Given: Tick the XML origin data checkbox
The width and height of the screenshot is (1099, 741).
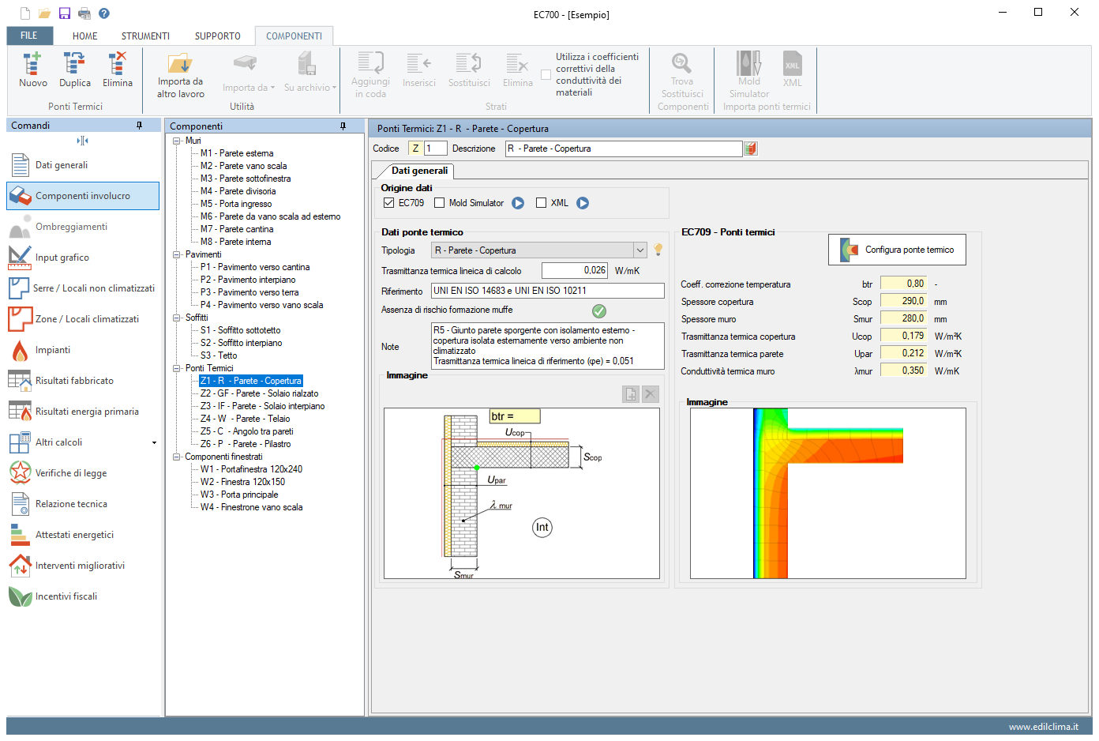Looking at the screenshot, I should click(541, 203).
